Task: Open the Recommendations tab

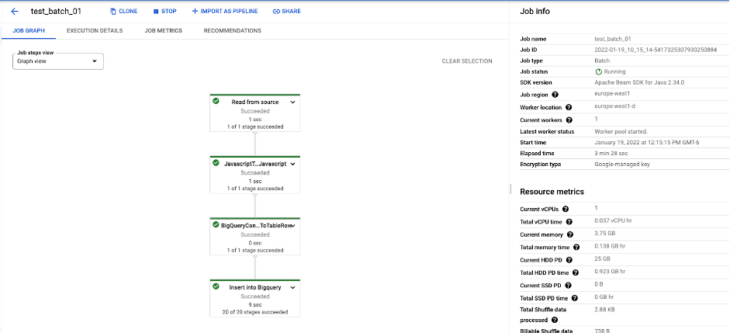Action: coord(232,31)
